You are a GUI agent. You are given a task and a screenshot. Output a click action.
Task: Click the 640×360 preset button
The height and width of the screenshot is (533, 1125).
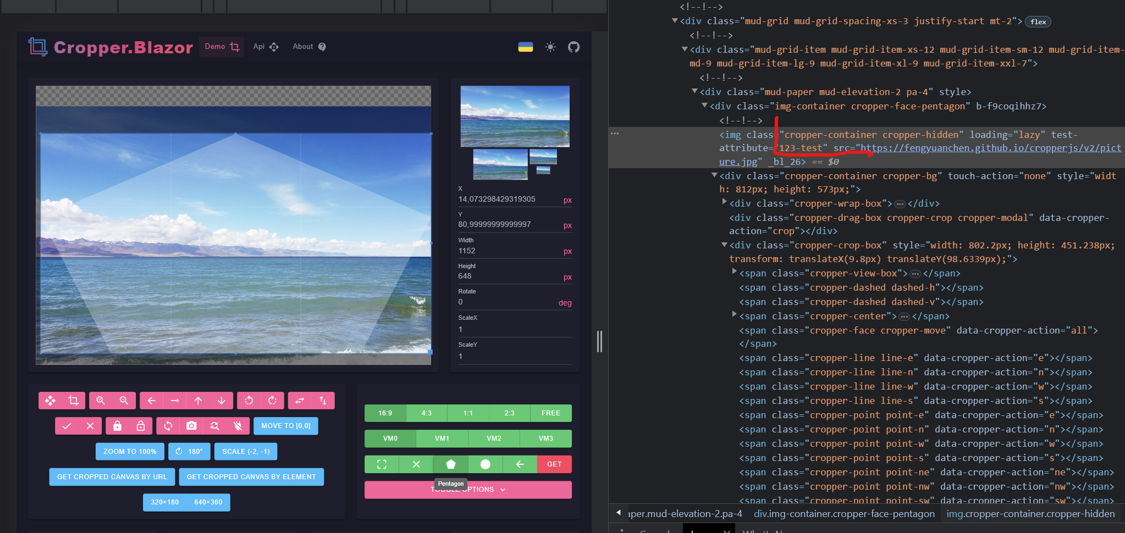[x=208, y=502]
